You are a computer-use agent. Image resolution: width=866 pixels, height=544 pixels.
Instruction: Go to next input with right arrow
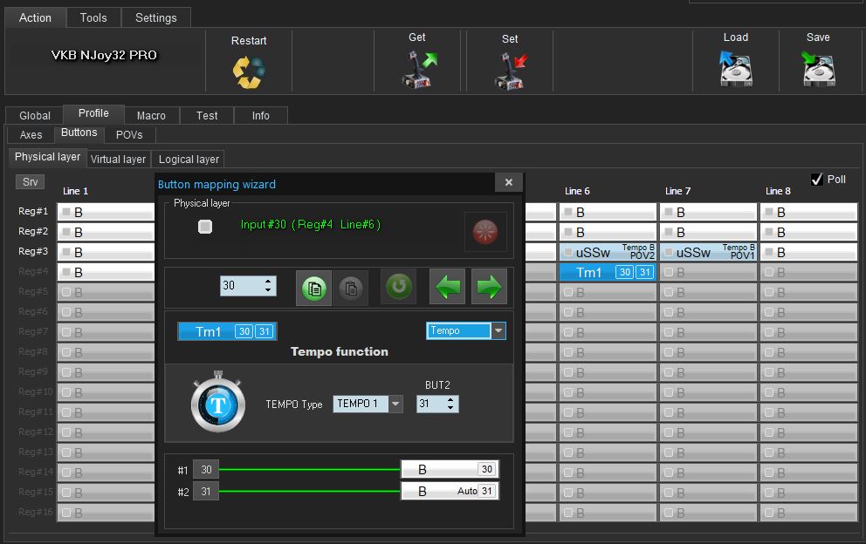click(489, 287)
